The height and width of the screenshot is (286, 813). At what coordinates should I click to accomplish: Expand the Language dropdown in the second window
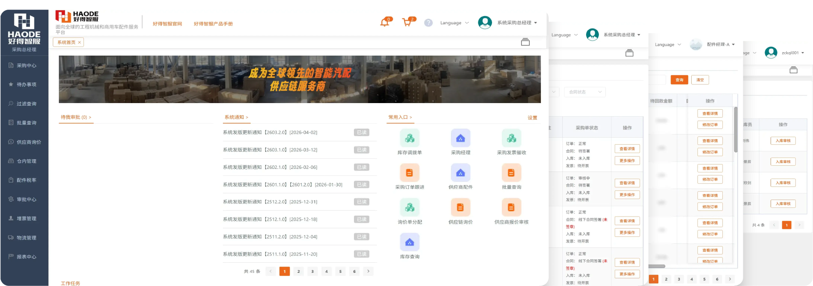click(x=565, y=35)
